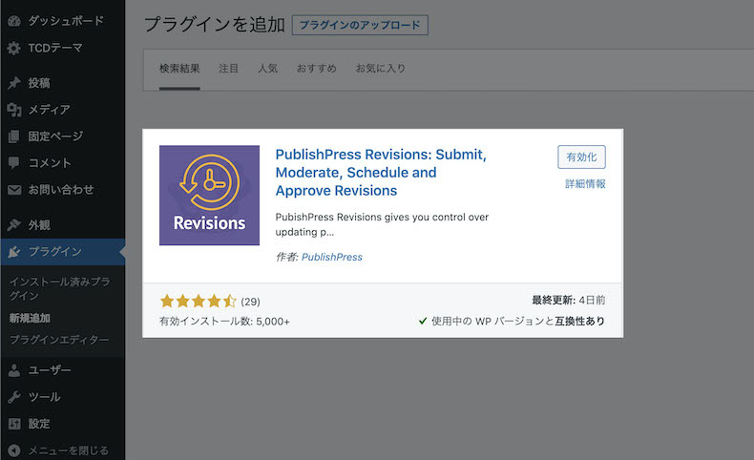Click the user icon beside ユーザー
Image resolution: width=754 pixels, height=460 pixels.
coord(14,370)
